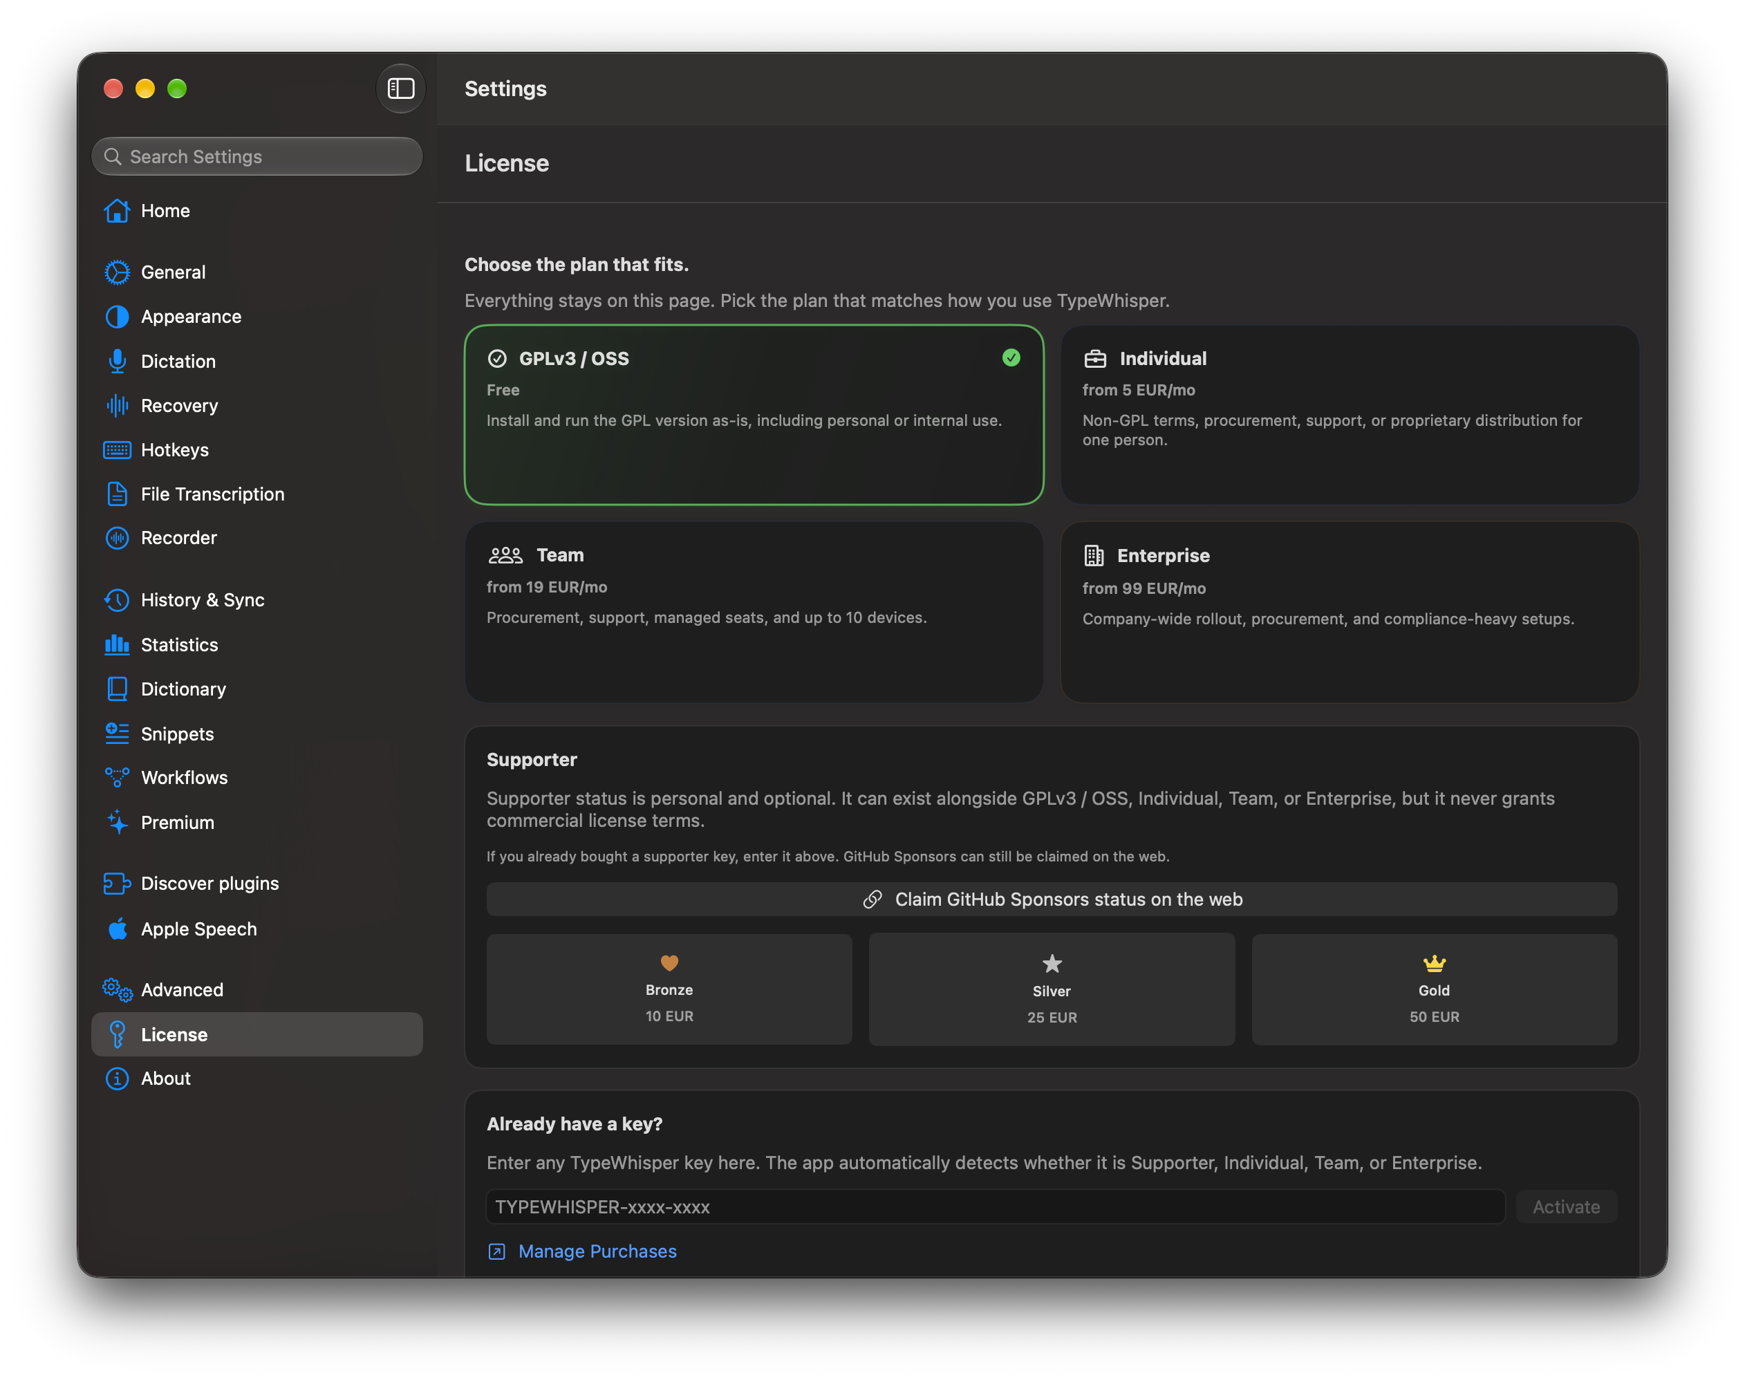Open the Workflows nodes icon

pyautogui.click(x=117, y=777)
